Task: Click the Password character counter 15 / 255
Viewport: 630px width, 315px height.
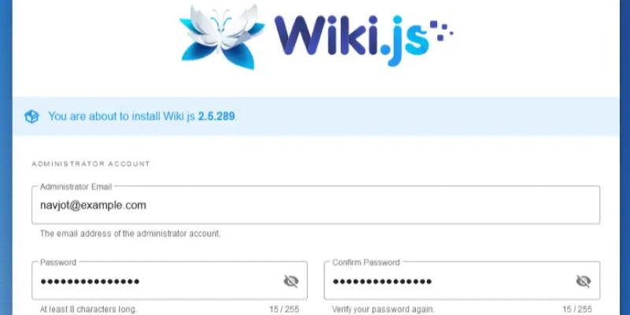Action: coord(284,309)
